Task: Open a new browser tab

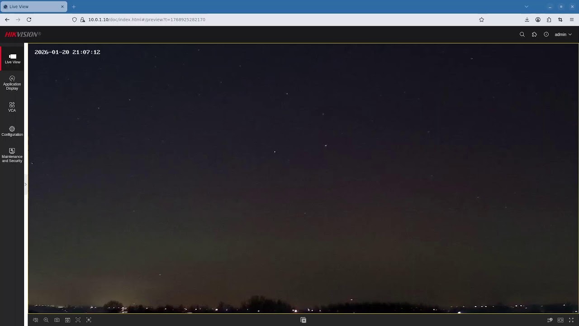Action: click(74, 7)
